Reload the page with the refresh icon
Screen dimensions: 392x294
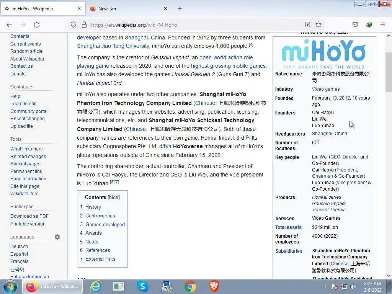pos(37,25)
